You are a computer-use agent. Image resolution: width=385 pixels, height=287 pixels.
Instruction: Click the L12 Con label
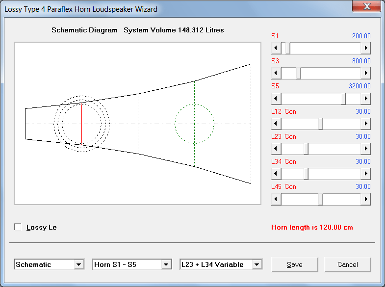(x=283, y=111)
